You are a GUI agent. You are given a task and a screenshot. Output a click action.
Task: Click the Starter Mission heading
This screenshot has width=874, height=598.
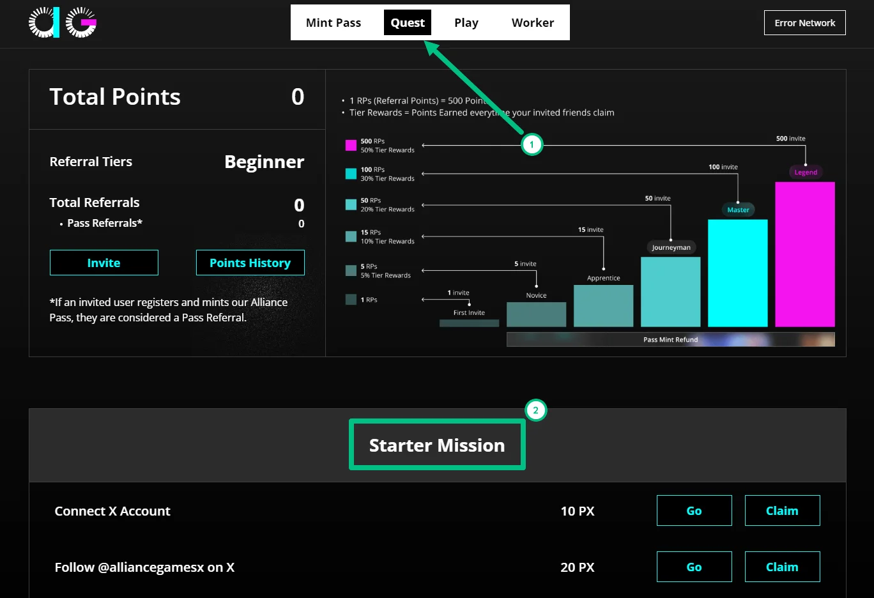pyautogui.click(x=437, y=445)
